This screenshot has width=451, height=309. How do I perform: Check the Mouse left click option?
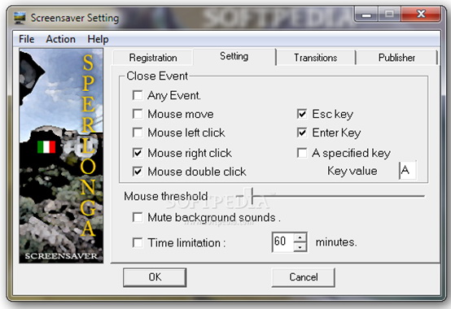(138, 133)
